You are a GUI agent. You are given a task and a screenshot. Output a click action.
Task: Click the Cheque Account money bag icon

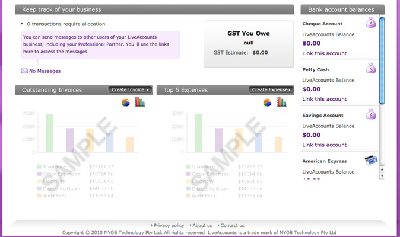[371, 23]
